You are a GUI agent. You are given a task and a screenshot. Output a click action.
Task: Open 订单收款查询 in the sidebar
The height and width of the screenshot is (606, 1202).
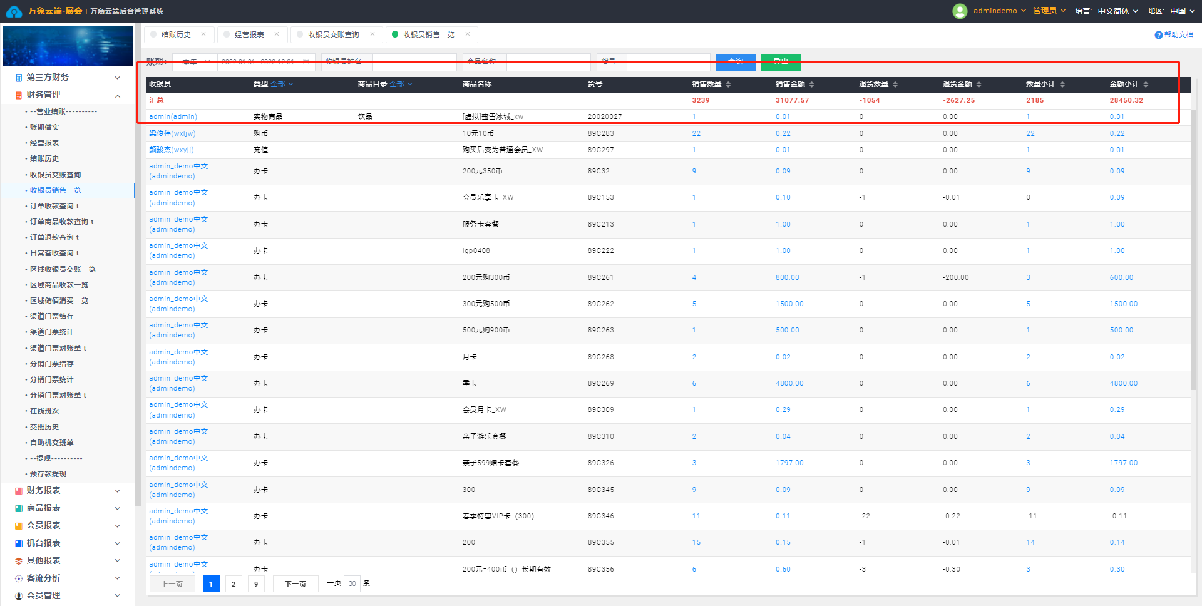[x=53, y=206]
